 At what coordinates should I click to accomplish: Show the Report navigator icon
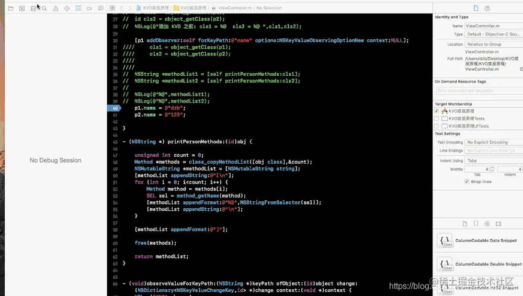coord(101,8)
